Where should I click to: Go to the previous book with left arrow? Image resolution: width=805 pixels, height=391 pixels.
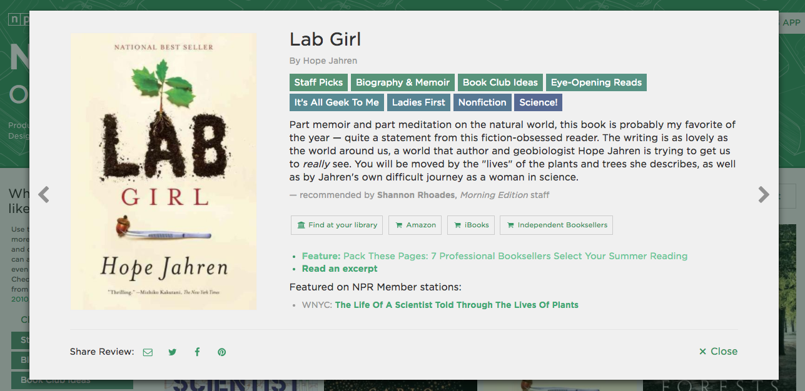(44, 195)
